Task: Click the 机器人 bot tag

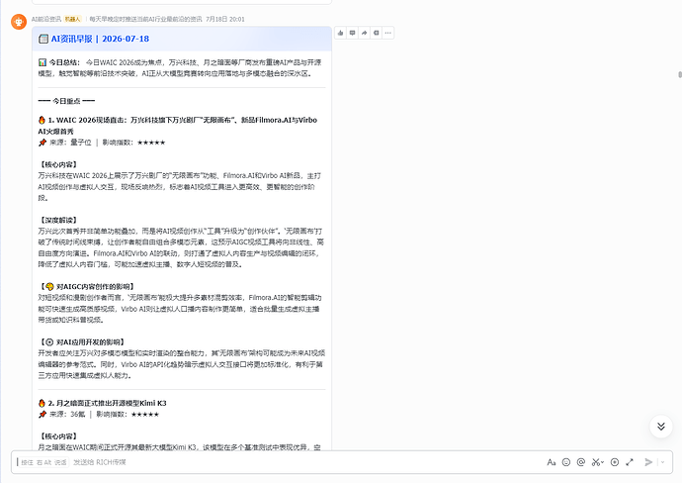Action: coord(72,19)
